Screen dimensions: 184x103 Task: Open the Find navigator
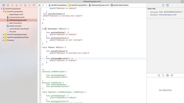tap(12, 5)
